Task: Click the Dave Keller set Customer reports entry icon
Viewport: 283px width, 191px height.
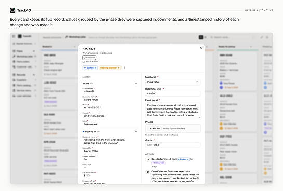Action: pos(147,172)
